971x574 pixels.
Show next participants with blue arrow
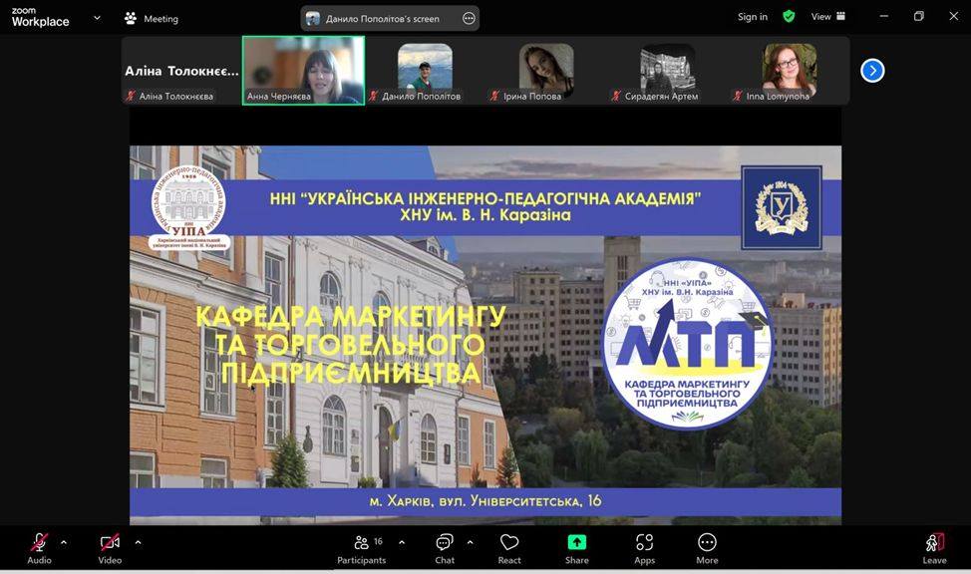tap(872, 71)
